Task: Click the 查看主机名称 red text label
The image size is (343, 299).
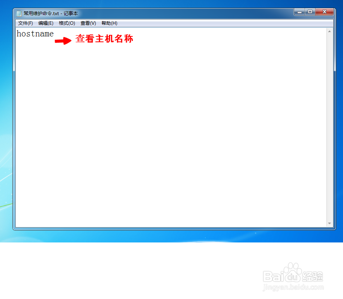Action: click(104, 39)
